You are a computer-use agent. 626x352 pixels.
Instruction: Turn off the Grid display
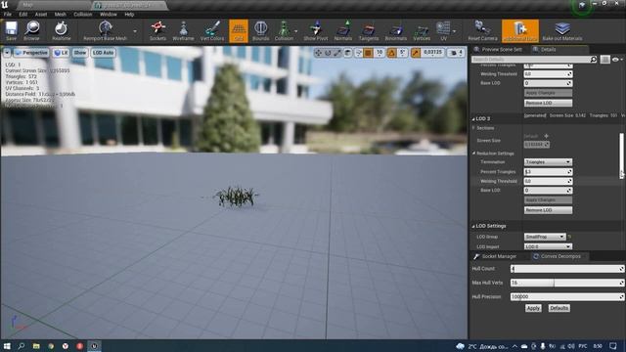239,30
